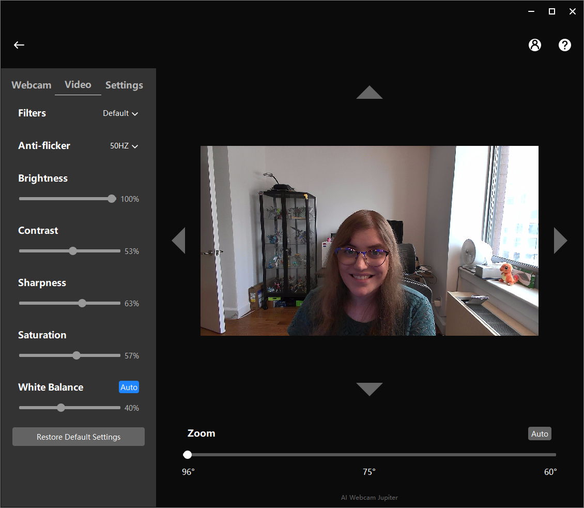Switch to the Settings tab
The height and width of the screenshot is (508, 584).
(124, 85)
